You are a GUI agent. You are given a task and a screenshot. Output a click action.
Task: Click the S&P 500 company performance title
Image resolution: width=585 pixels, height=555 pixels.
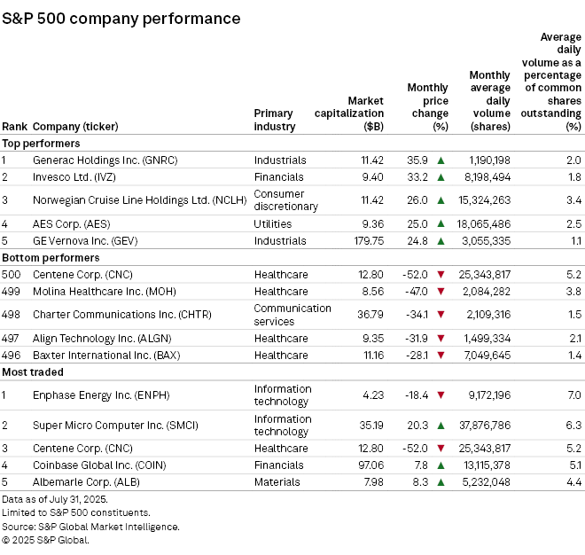coord(121,19)
